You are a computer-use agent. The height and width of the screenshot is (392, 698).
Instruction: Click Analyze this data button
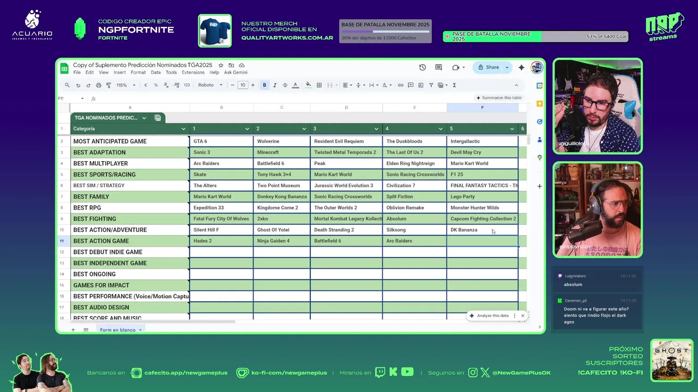(x=489, y=316)
